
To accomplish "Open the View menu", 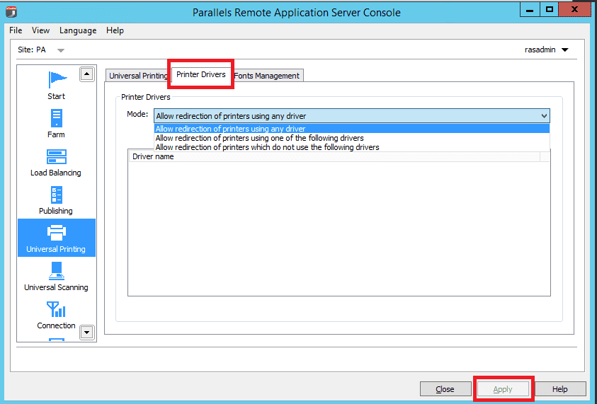I will (x=41, y=30).
